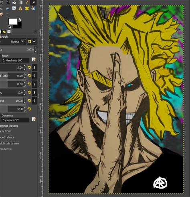The height and width of the screenshot is (197, 190).
Task: Open the layer mode group switcher dropdown
Action: [x=32, y=41]
